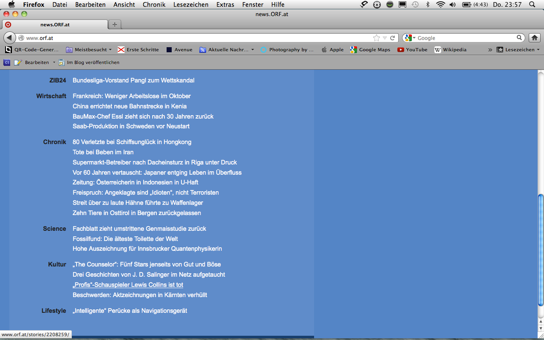Open China errichtet neue Bahnstrecke in Kenia
Screen dimensions: 544x340
coord(130,106)
